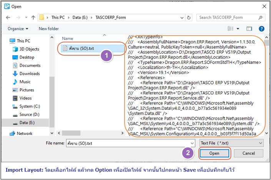Toggle the preview pane icon

(x=249, y=28)
